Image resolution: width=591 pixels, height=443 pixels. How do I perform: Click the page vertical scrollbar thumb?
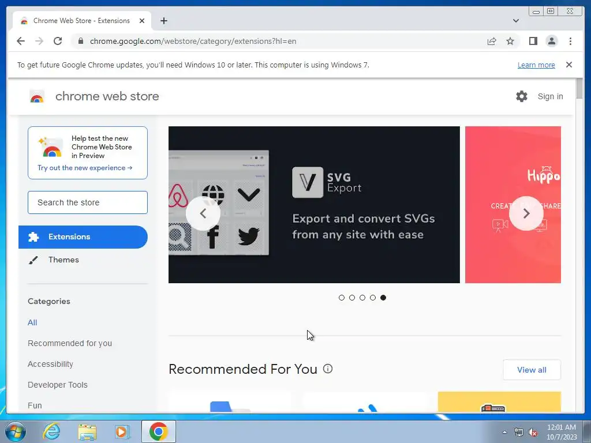click(x=579, y=89)
